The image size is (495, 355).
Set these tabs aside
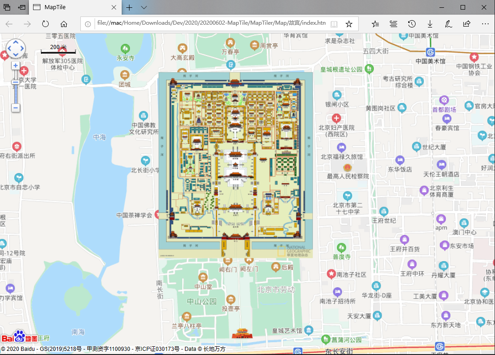[22, 7]
